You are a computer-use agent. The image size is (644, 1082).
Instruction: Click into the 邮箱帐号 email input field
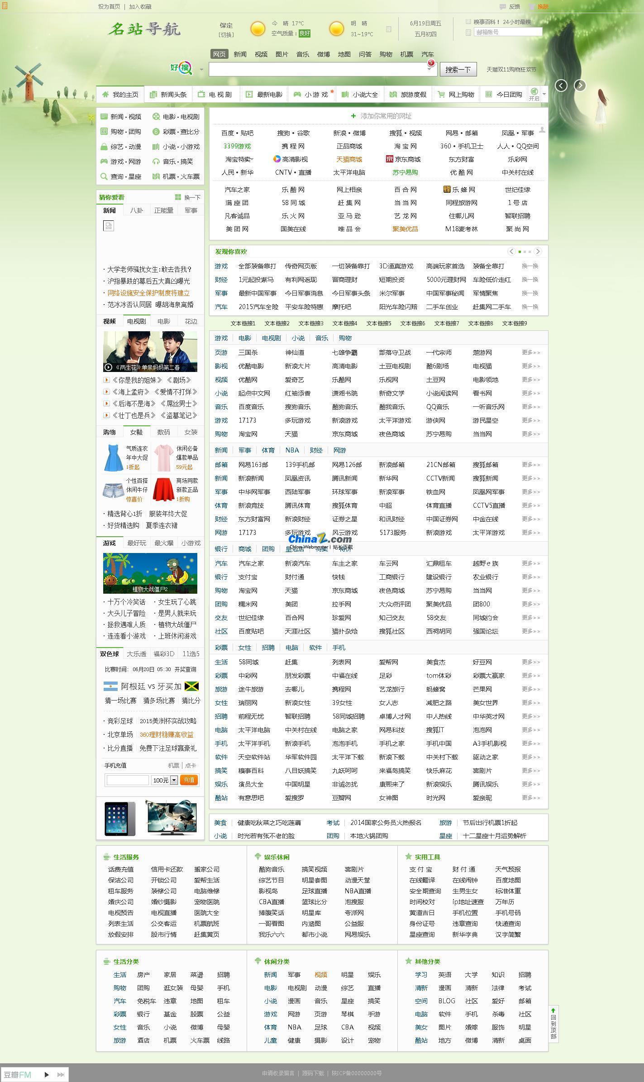[507, 32]
